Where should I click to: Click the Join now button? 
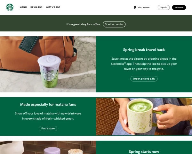coord(179,7)
